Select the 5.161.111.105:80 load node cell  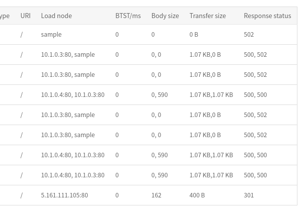coord(64,195)
